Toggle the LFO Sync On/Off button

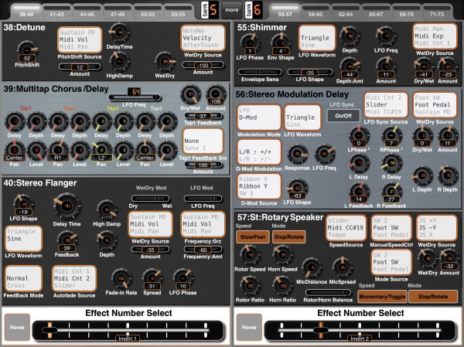(x=343, y=116)
